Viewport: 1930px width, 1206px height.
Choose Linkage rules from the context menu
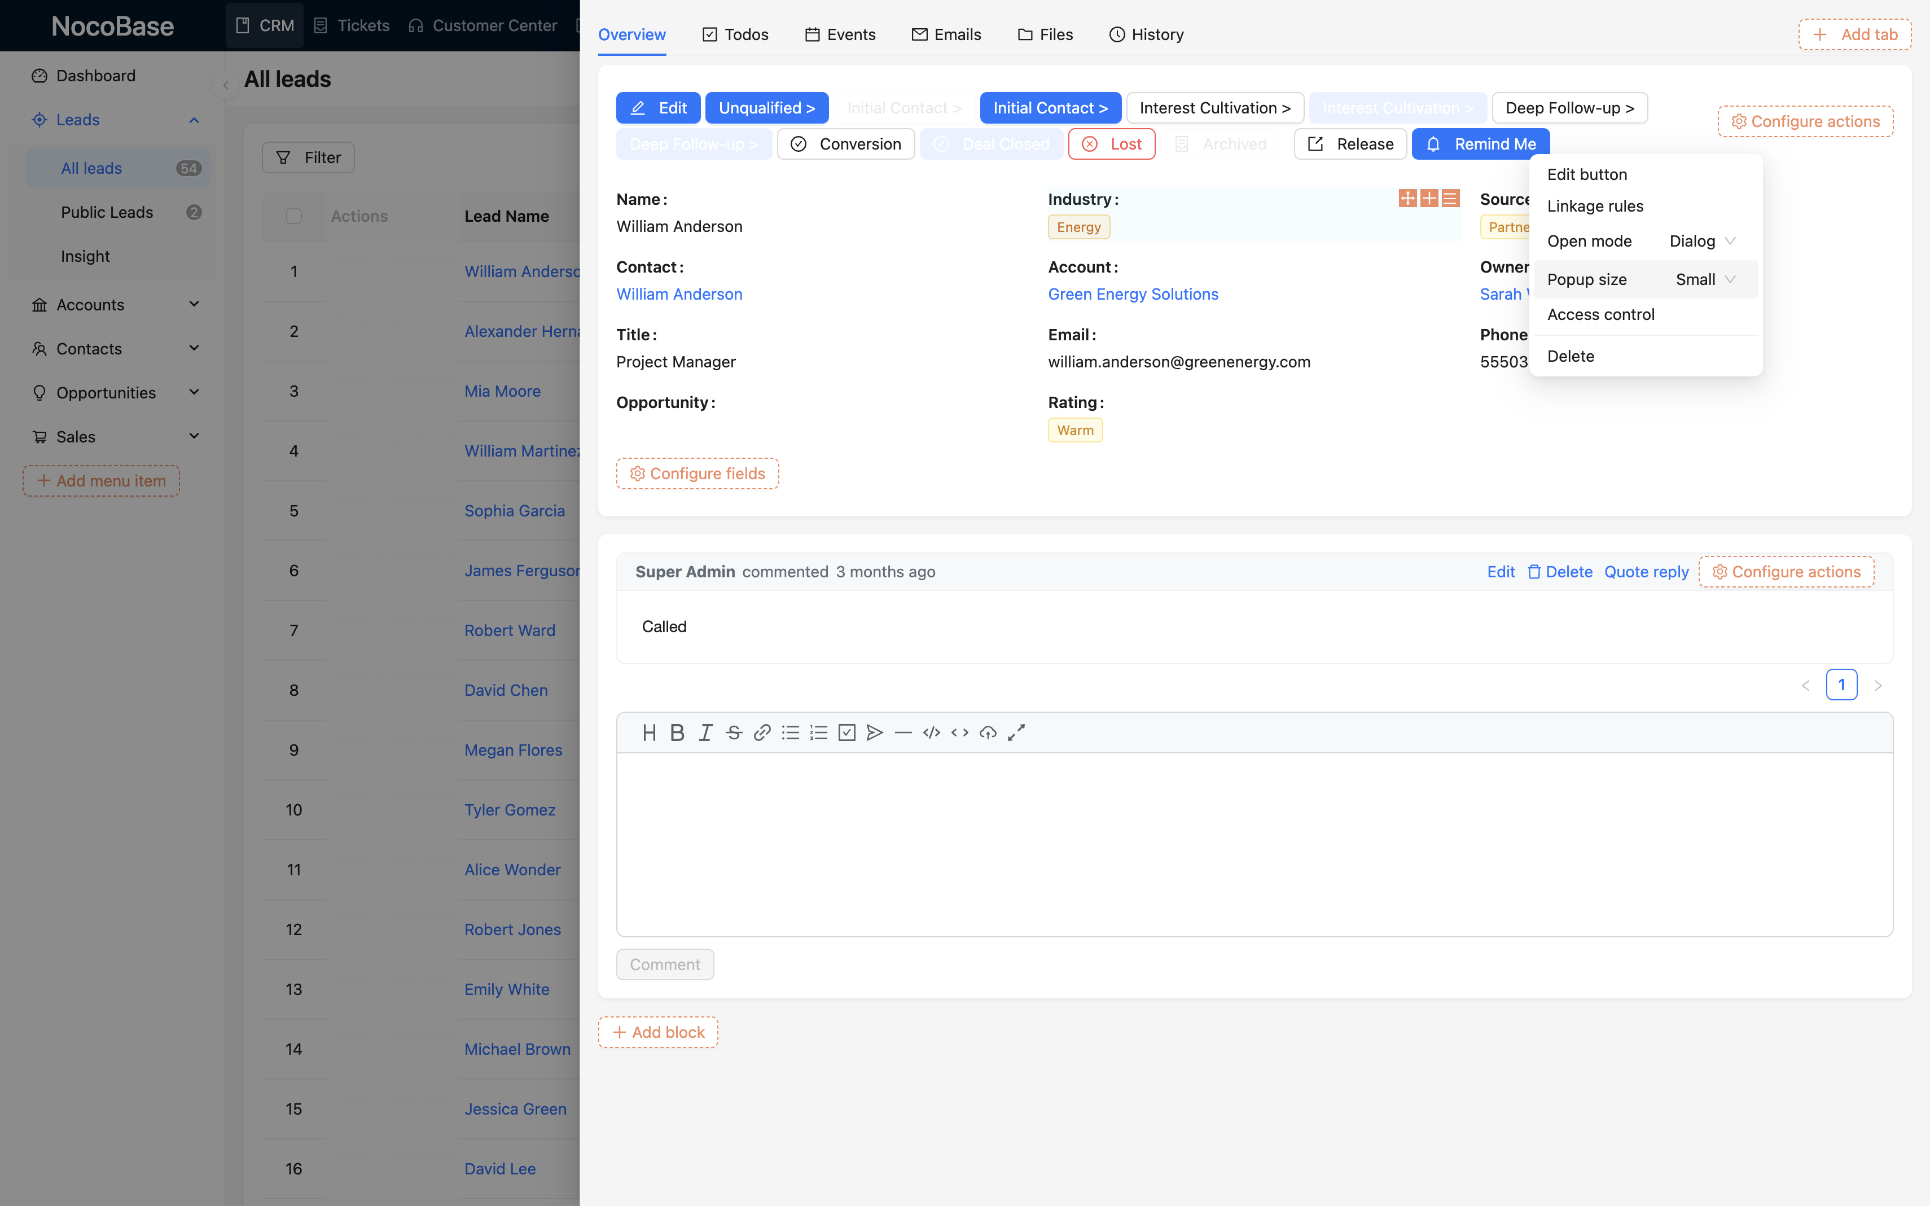point(1595,206)
